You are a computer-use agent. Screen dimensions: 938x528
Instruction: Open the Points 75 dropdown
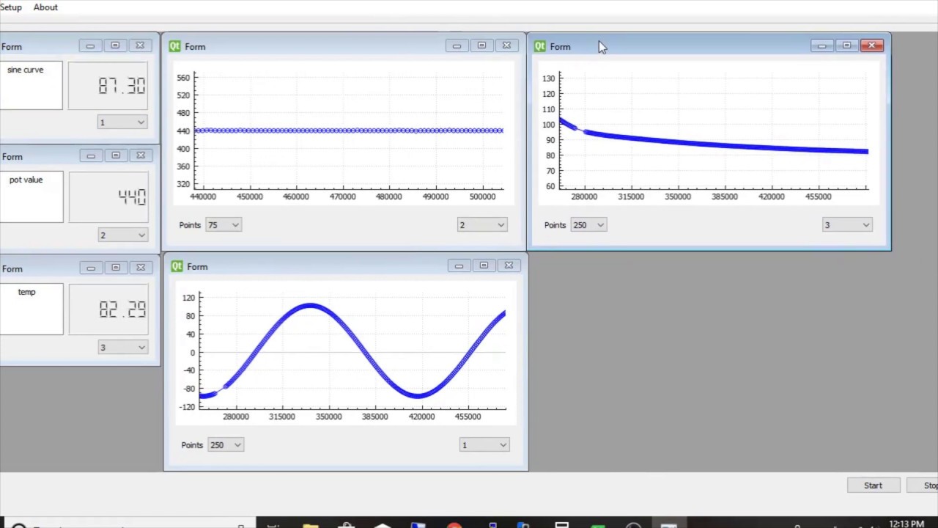tap(224, 225)
